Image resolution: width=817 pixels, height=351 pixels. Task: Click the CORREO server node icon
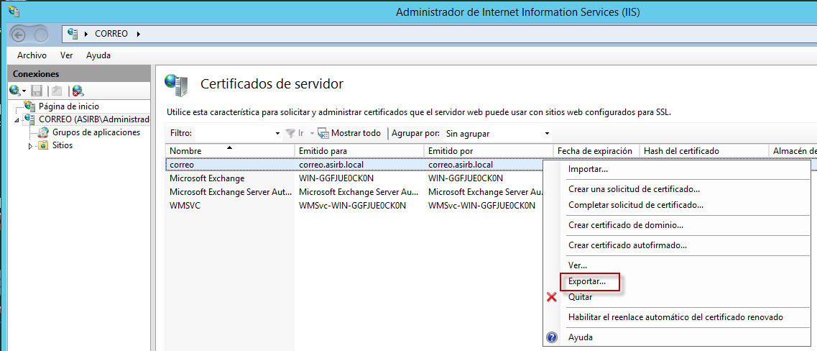pyautogui.click(x=30, y=119)
